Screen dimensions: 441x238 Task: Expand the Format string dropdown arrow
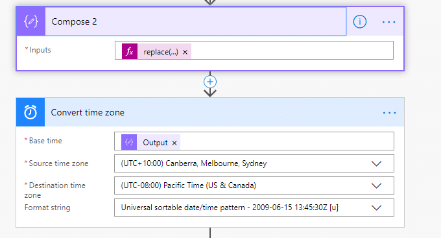coord(376,208)
